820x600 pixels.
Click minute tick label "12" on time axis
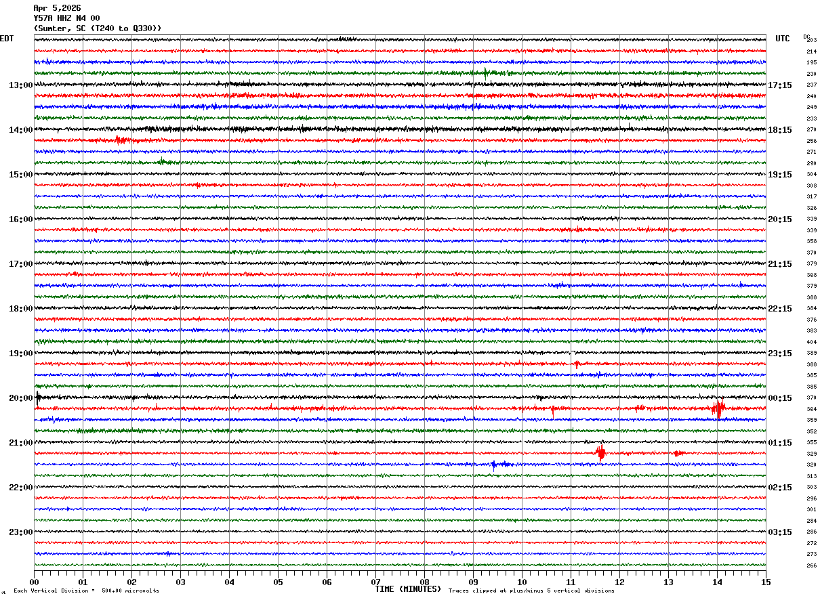[620, 582]
